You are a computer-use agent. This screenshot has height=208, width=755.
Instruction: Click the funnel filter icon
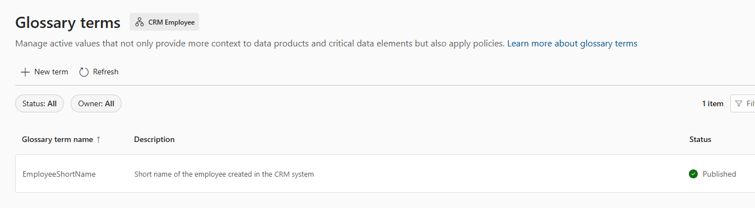click(738, 103)
